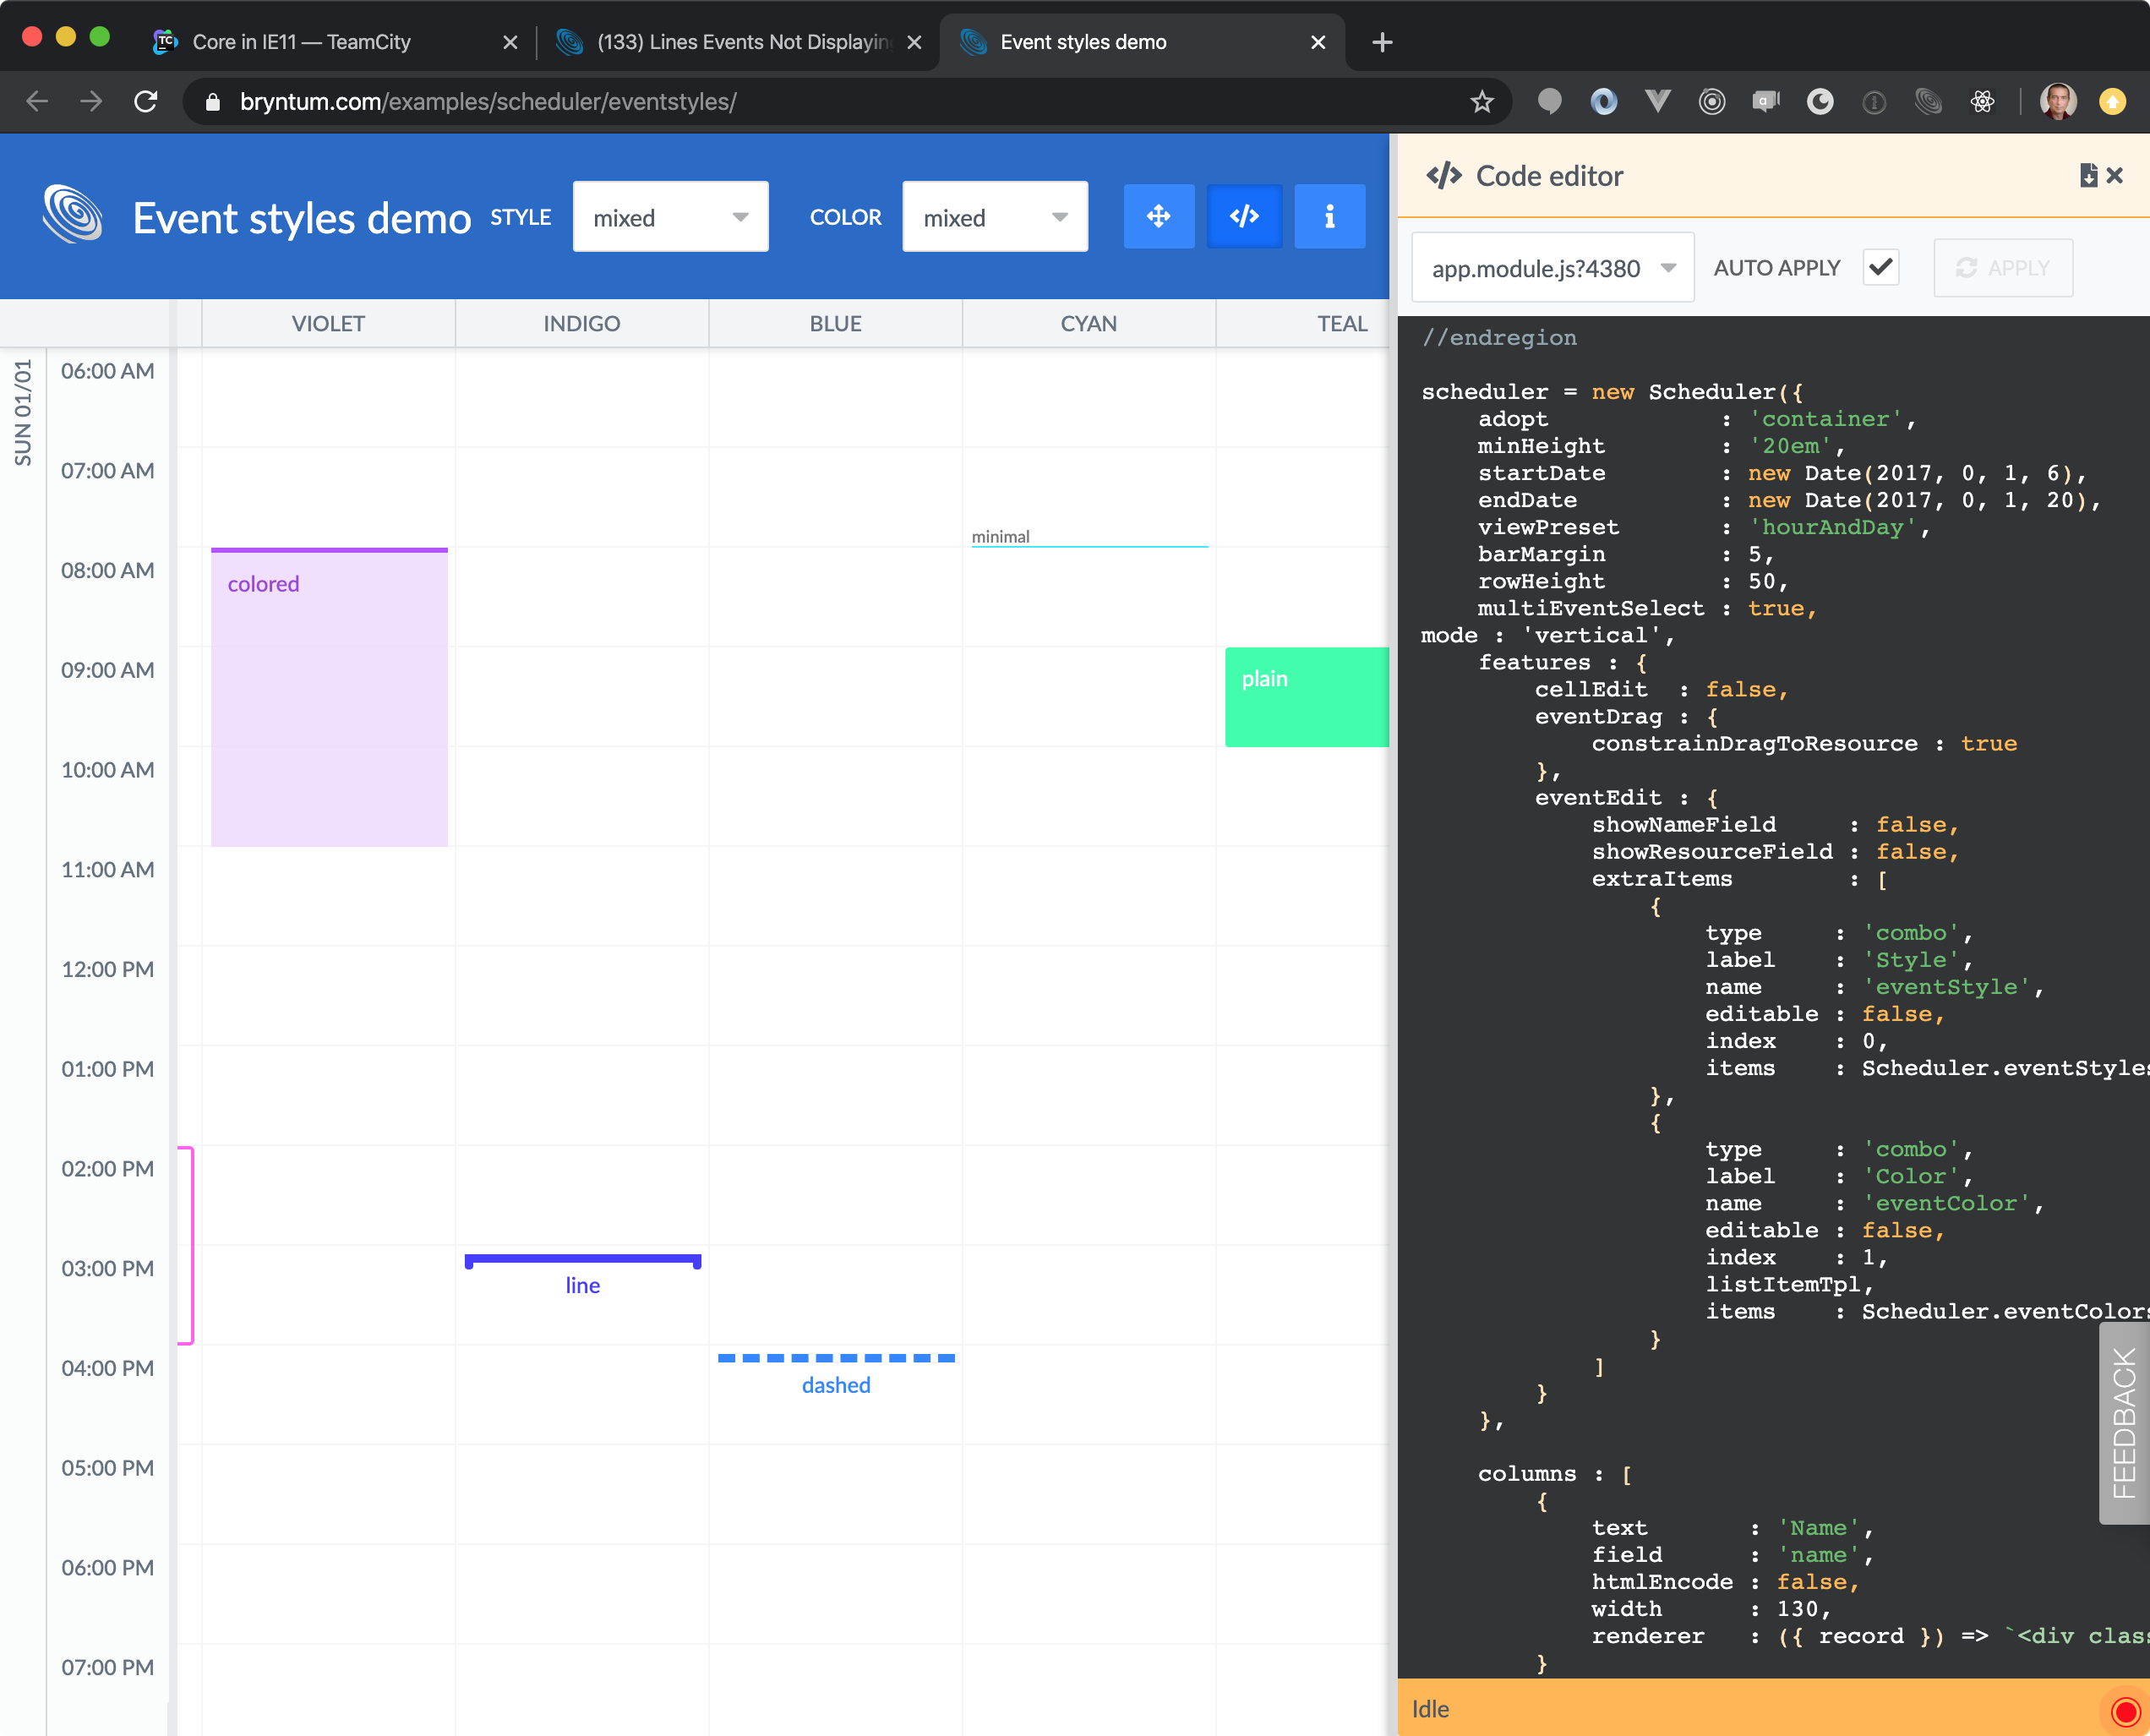The width and height of the screenshot is (2150, 1736).
Task: Open the STYLE dropdown set to mixed
Action: pos(670,216)
